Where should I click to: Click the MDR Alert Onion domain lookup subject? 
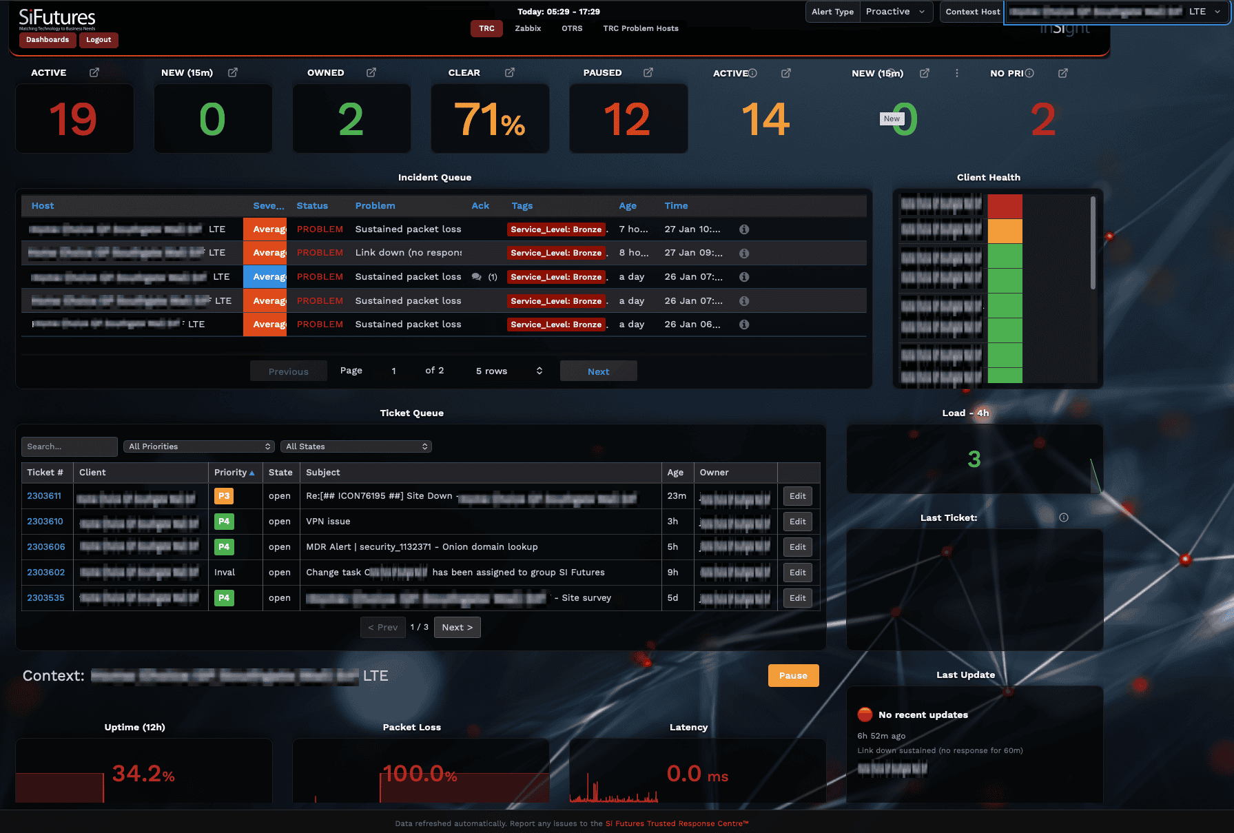click(422, 547)
